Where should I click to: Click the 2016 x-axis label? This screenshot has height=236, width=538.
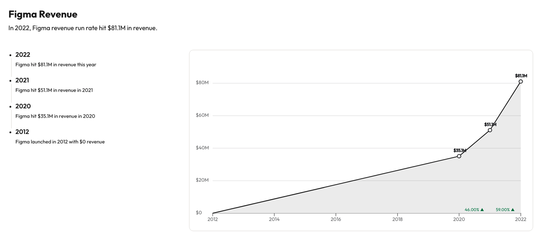coord(336,220)
